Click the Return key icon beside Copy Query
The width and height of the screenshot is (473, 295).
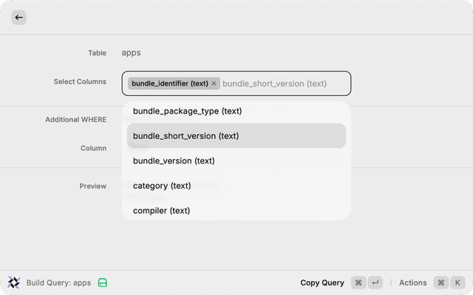click(x=376, y=282)
